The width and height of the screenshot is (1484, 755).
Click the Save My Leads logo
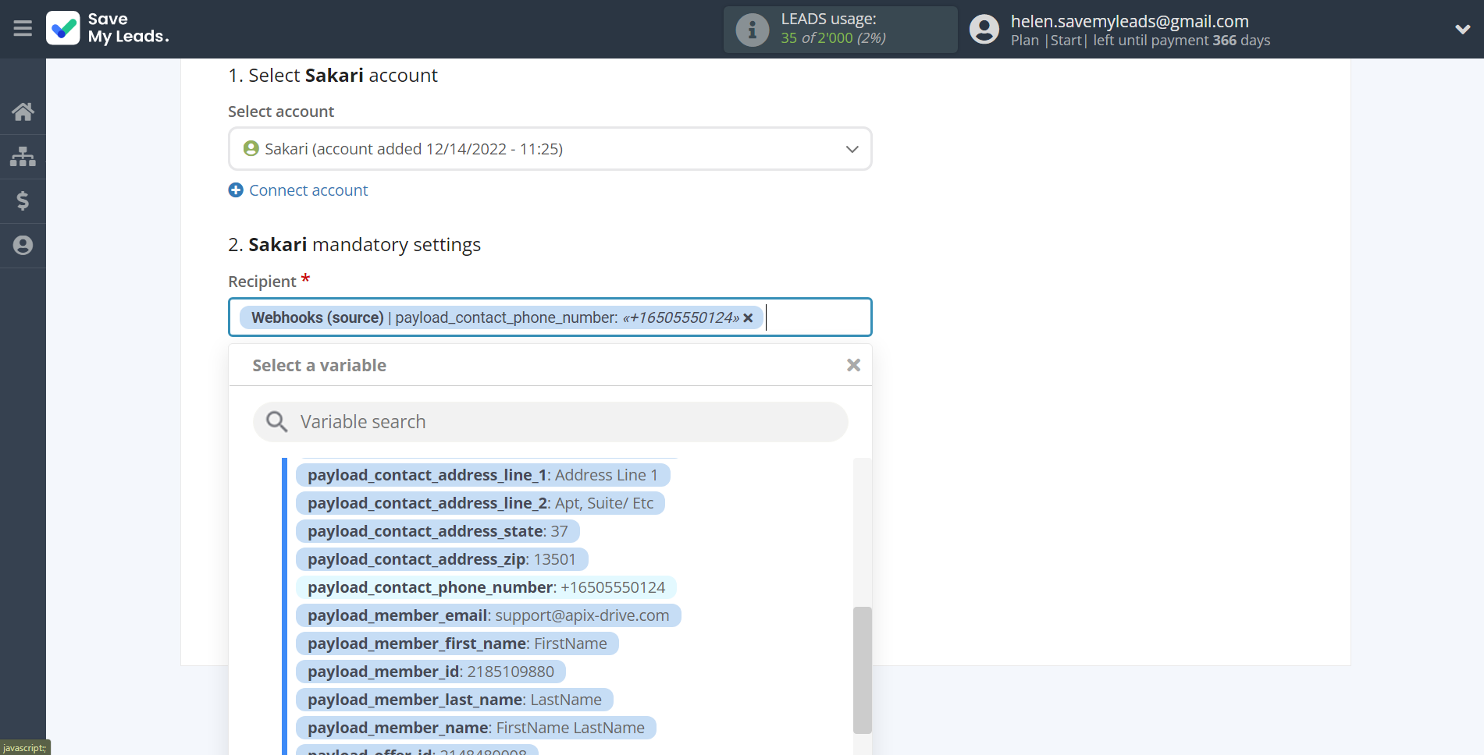(108, 28)
